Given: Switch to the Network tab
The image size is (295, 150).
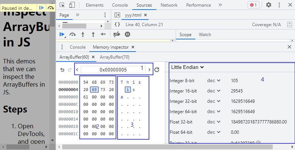Looking at the screenshot, I should point(169,5).
